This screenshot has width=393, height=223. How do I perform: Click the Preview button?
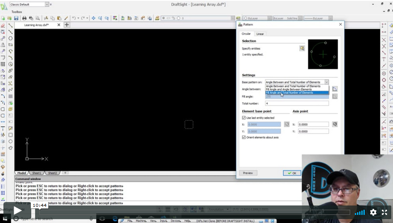[248, 173]
